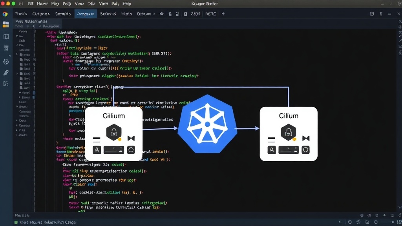Click the lock hexagon in Cillium card
Image resolution: width=402 pixels, height=226 pixels.
(114, 132)
